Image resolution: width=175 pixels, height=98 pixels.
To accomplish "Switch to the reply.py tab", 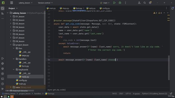I will [91, 8].
